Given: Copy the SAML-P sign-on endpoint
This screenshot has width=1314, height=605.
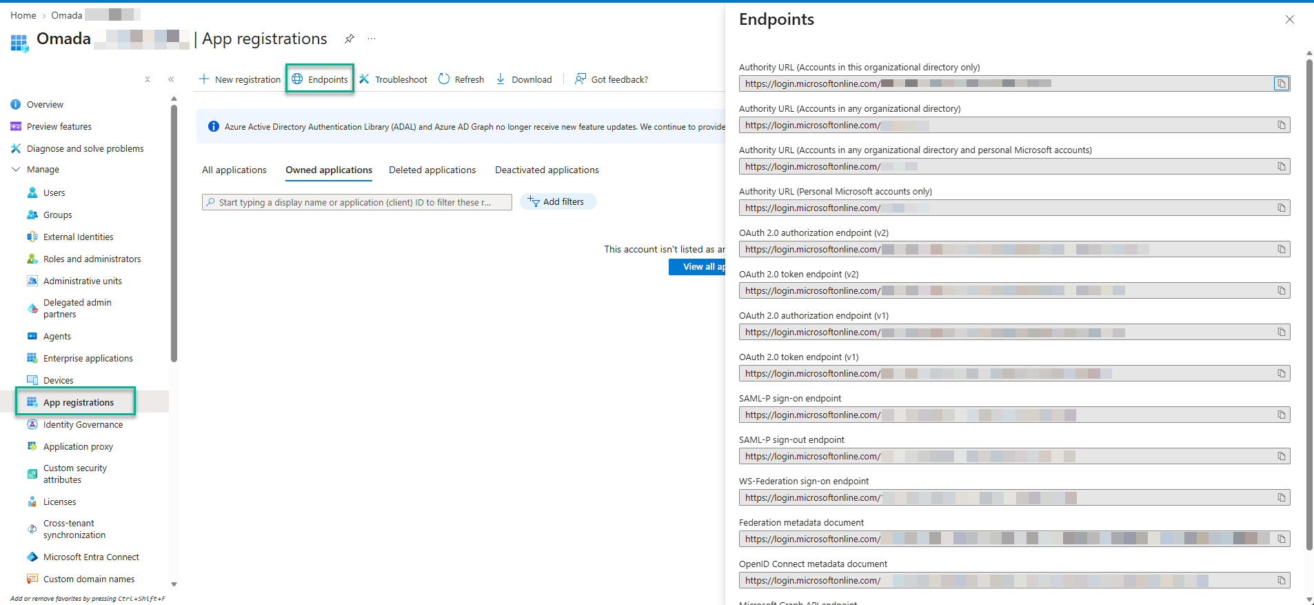Looking at the screenshot, I should click(1281, 415).
